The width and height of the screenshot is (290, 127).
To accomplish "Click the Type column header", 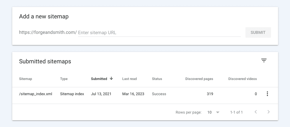I will click(64, 79).
